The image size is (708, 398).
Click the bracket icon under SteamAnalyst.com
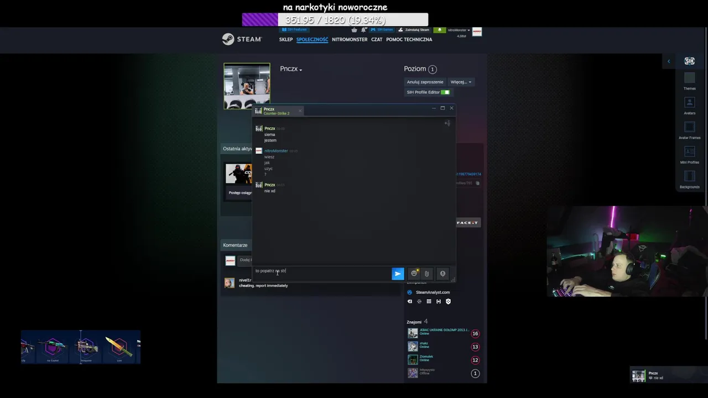click(x=439, y=302)
